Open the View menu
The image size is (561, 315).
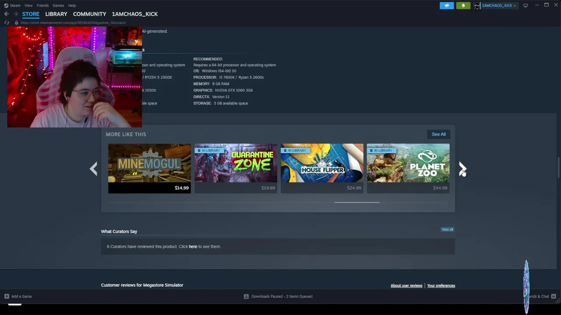pyautogui.click(x=28, y=5)
